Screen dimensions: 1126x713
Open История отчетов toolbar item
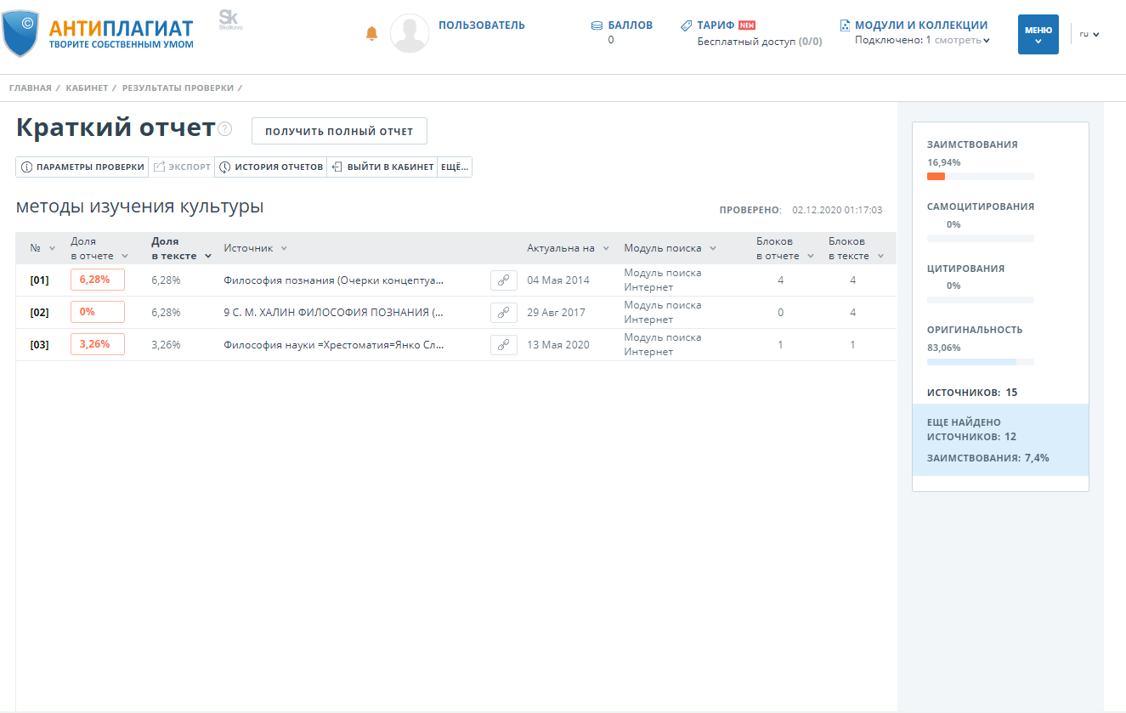(271, 167)
